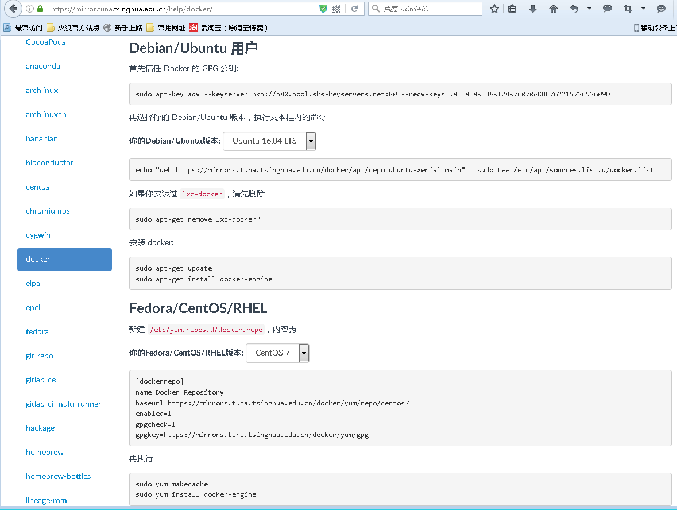The height and width of the screenshot is (510, 677).
Task: Open the 常用网址 bookmark folder
Action: tap(166, 28)
